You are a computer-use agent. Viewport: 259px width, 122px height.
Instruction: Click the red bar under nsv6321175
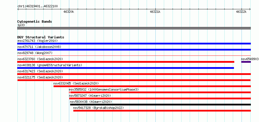click(134, 80)
